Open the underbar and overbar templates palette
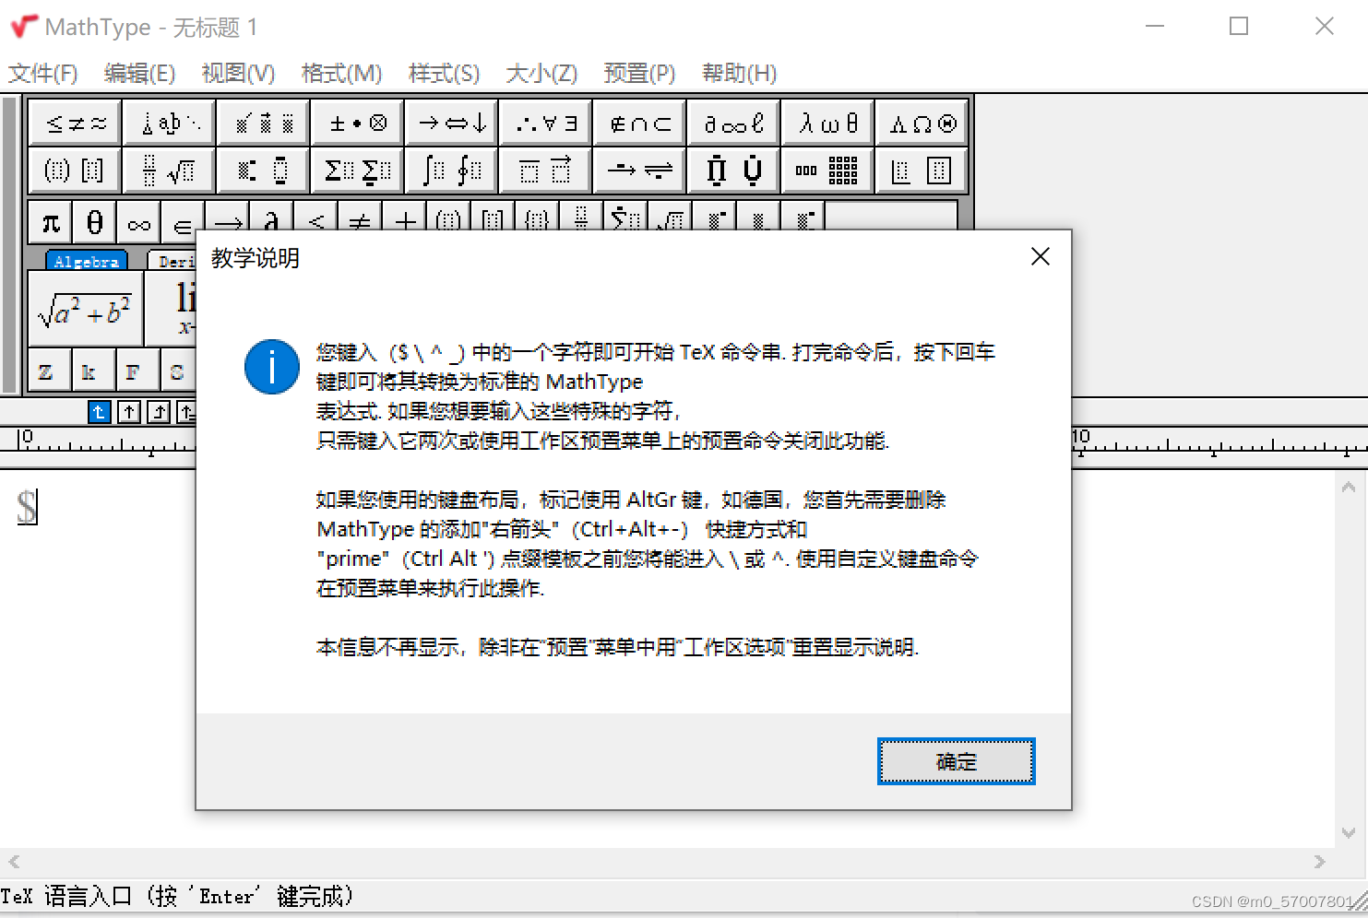The image size is (1368, 918). (547, 170)
